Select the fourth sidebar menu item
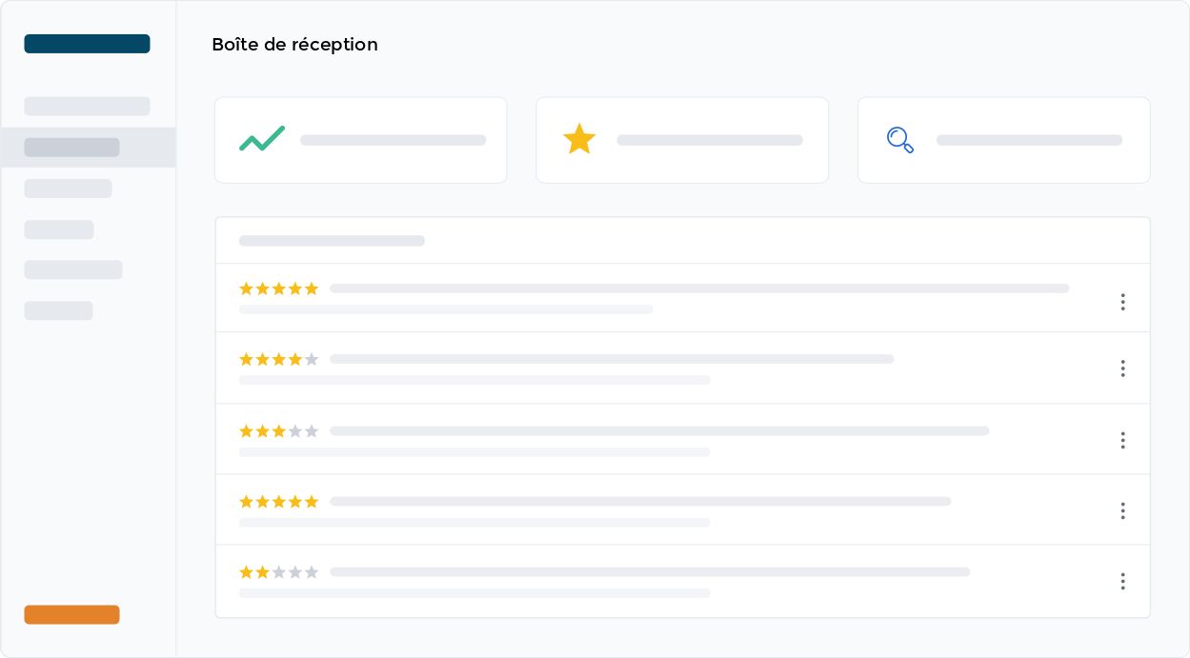 click(59, 229)
